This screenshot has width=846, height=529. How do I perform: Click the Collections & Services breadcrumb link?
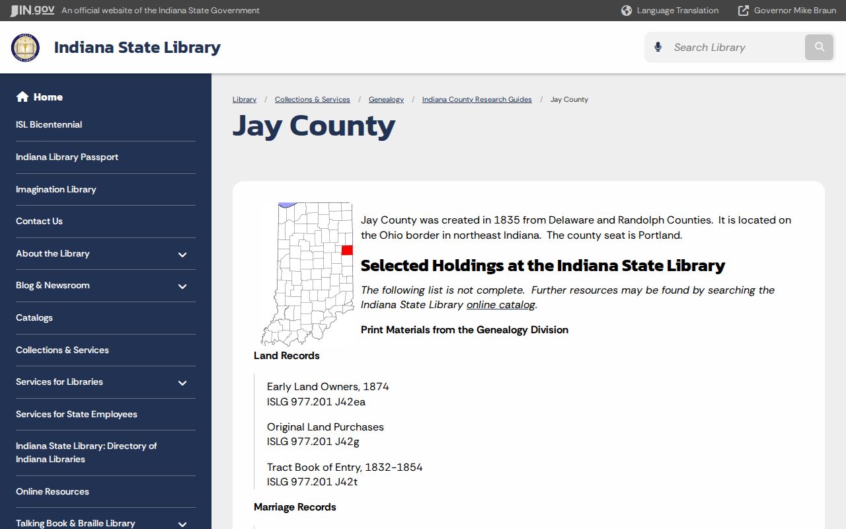click(x=313, y=99)
